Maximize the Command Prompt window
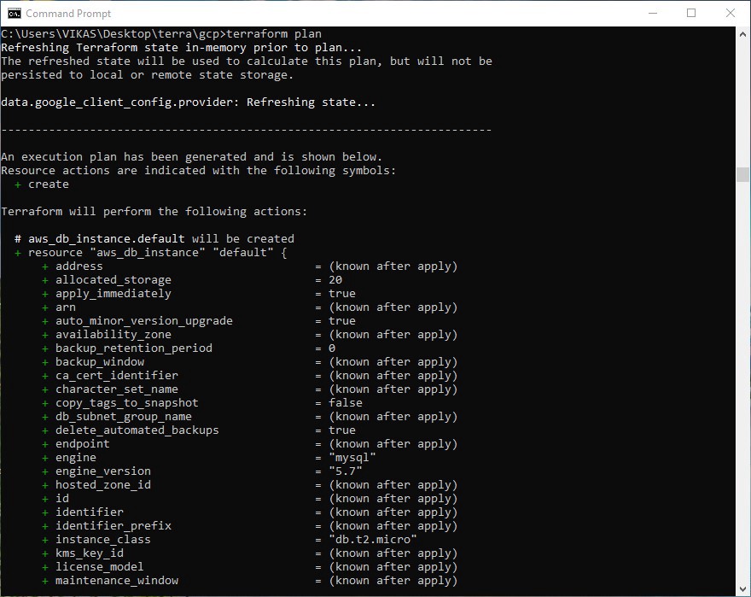 (691, 13)
